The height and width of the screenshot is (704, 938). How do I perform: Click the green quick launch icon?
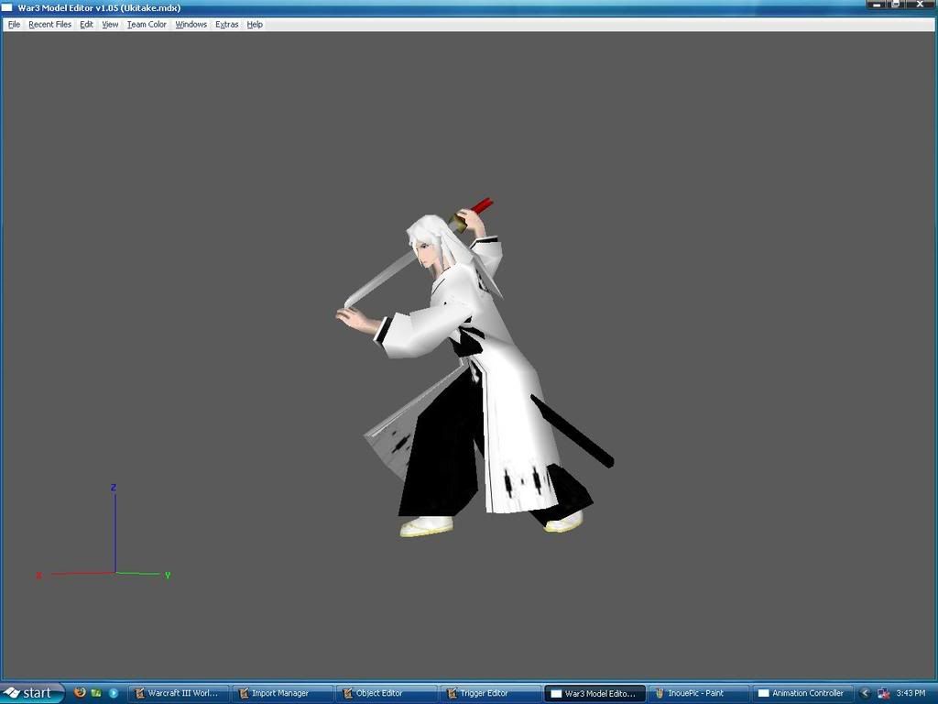click(96, 693)
